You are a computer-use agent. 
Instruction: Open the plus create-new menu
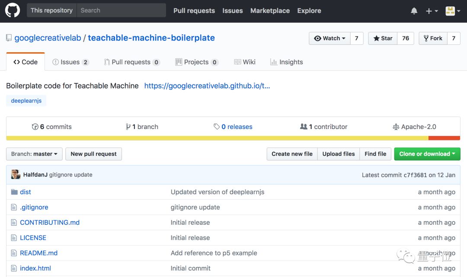click(432, 11)
